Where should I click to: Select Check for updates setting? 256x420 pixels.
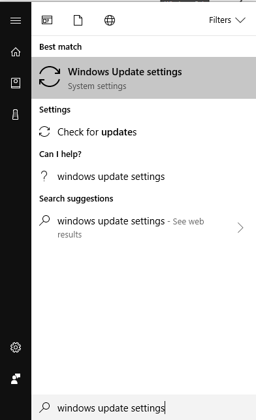pos(144,131)
